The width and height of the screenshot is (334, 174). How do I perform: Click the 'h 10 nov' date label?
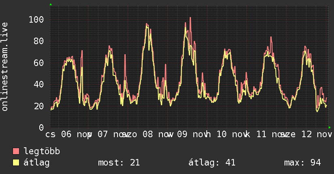[227, 134]
